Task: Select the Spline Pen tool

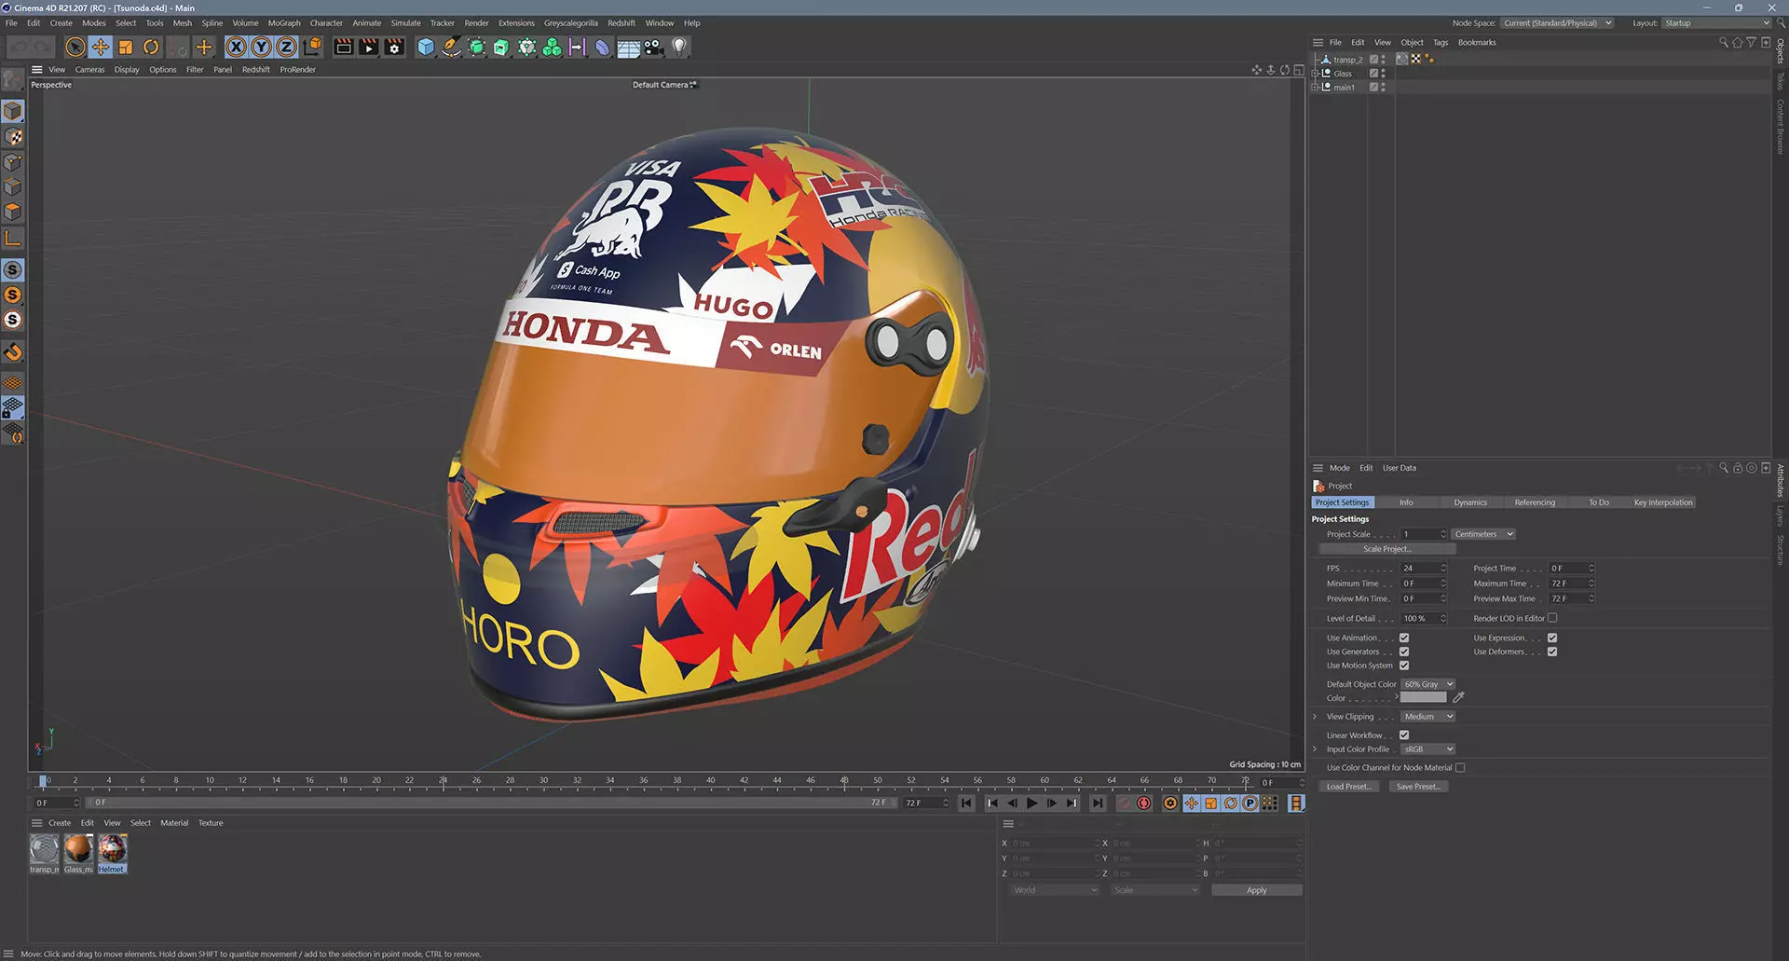Action: 451,47
